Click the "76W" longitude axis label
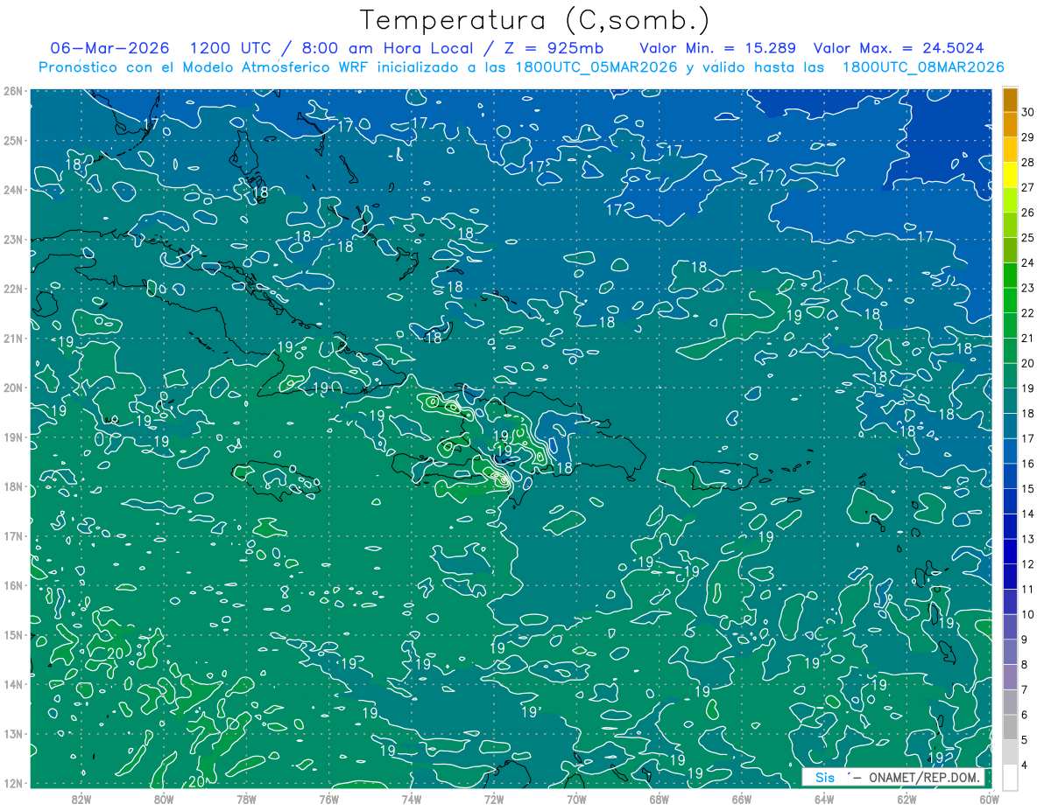The width and height of the screenshot is (1051, 811). 328,799
